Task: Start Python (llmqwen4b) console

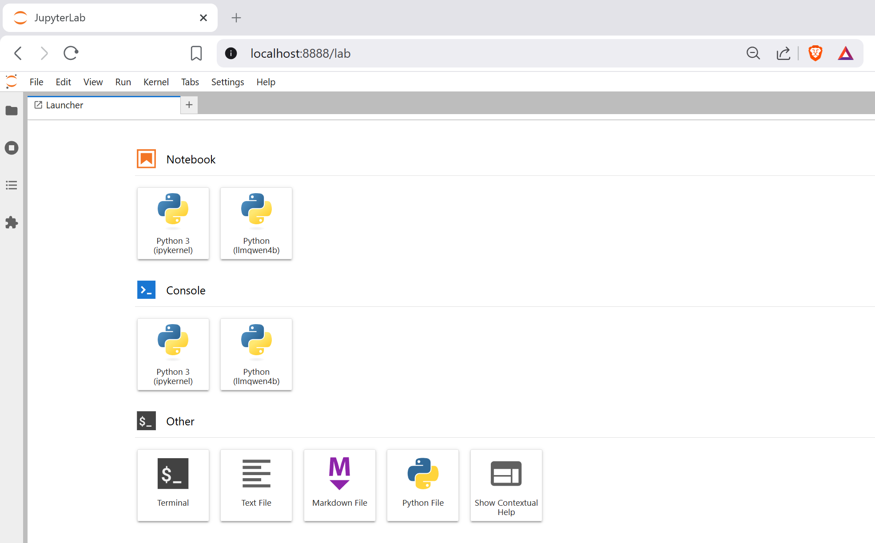Action: (x=256, y=354)
